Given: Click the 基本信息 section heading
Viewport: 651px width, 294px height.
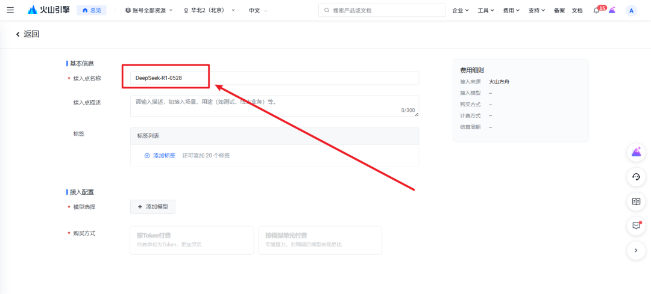Looking at the screenshot, I should [x=82, y=64].
